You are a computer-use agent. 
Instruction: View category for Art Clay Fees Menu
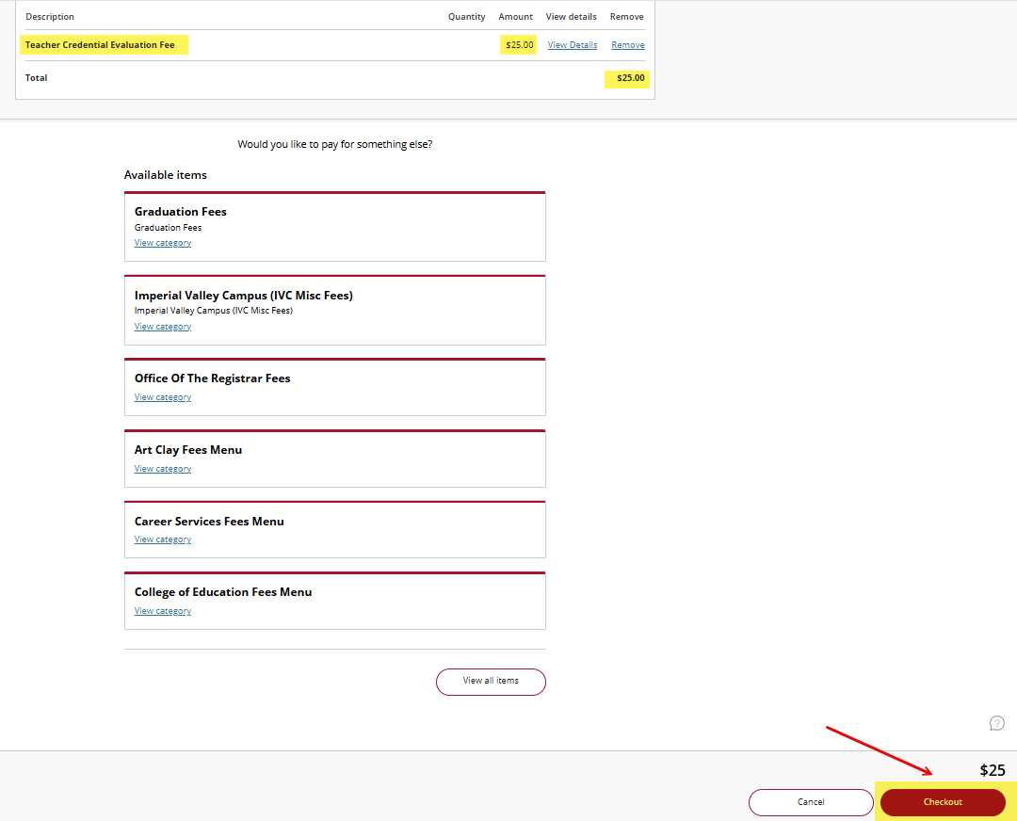(163, 469)
